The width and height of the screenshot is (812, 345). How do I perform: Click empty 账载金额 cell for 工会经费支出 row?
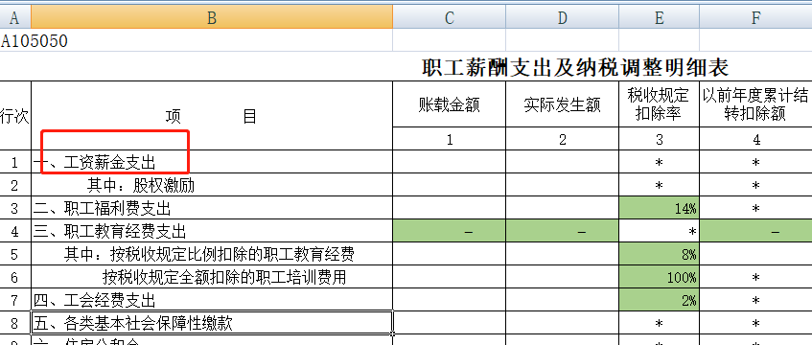click(449, 299)
